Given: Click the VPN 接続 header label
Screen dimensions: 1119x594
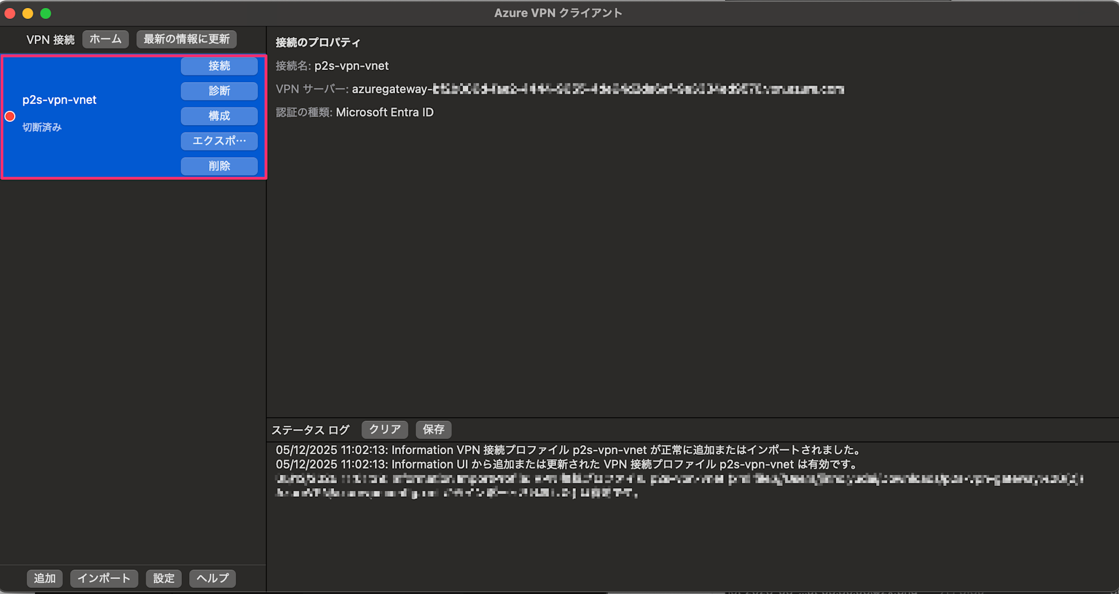Looking at the screenshot, I should click(50, 40).
